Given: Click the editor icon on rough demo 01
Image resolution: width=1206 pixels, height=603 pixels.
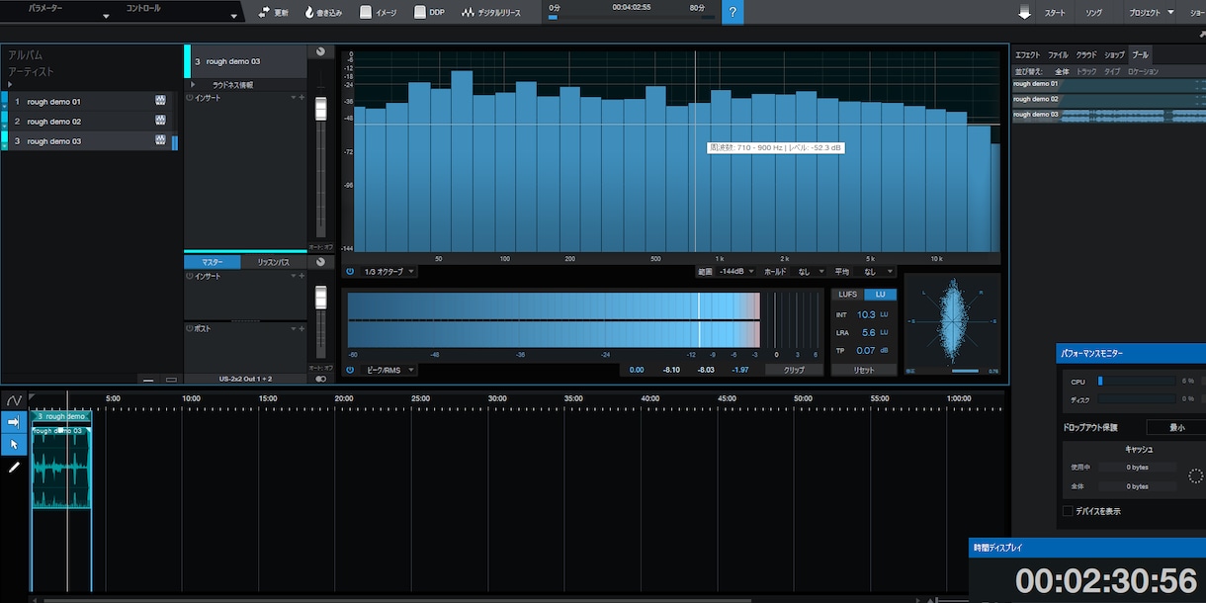Looking at the screenshot, I should click(x=160, y=101).
